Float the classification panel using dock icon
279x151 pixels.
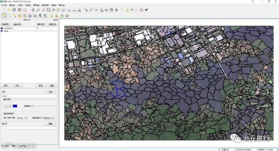coord(55,20)
